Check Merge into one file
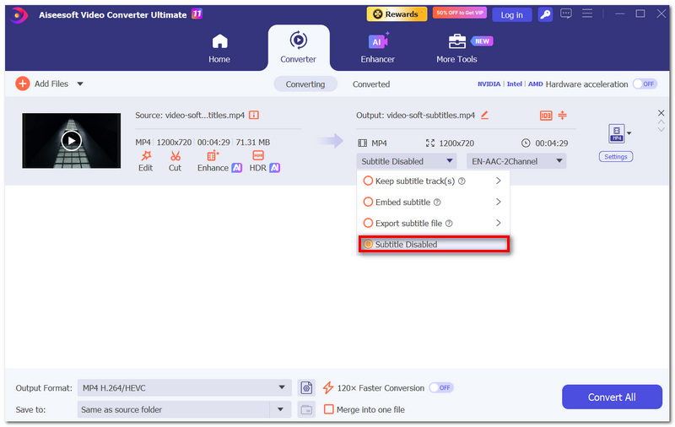 [x=329, y=409]
